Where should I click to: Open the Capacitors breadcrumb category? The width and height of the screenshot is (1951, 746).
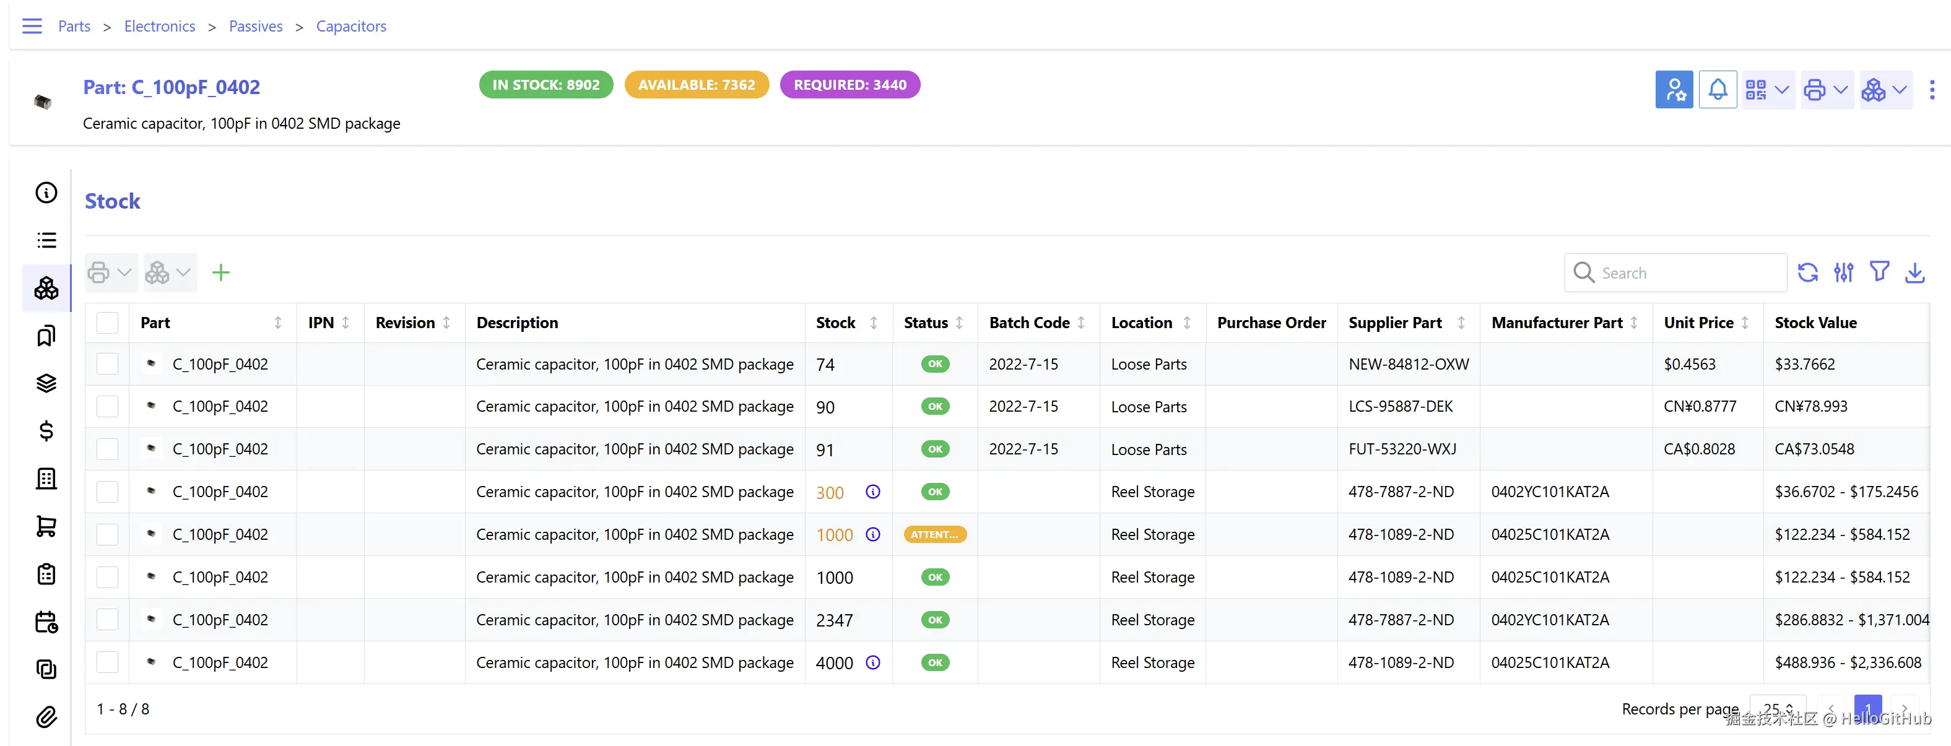(350, 27)
